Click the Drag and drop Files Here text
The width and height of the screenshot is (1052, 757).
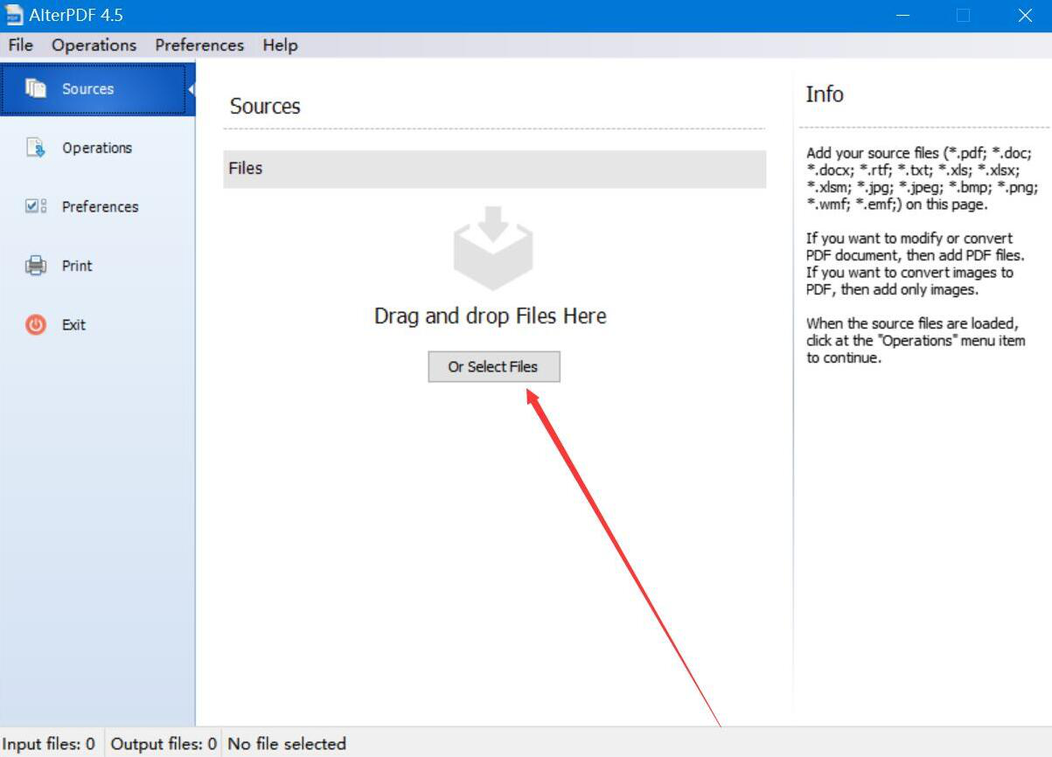pos(491,316)
